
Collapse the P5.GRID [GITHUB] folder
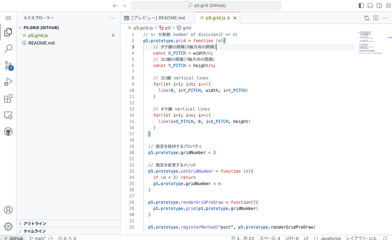click(41, 27)
